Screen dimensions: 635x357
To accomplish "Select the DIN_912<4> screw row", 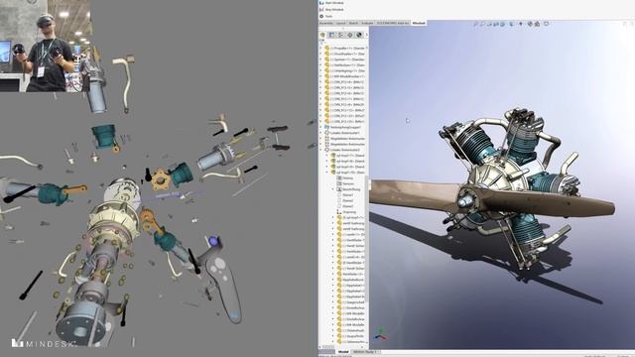I will coord(344,82).
